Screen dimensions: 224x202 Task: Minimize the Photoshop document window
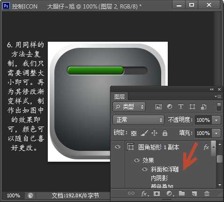pyautogui.click(x=179, y=5)
